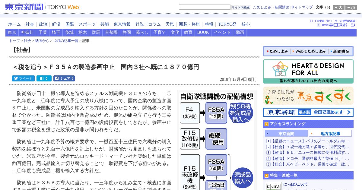
Task: Select 東京 in regional navigation bar
Action: pos(12,33)
